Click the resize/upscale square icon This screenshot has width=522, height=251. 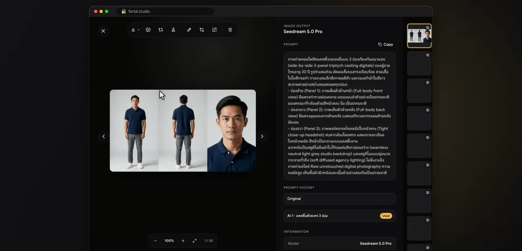[x=215, y=30]
